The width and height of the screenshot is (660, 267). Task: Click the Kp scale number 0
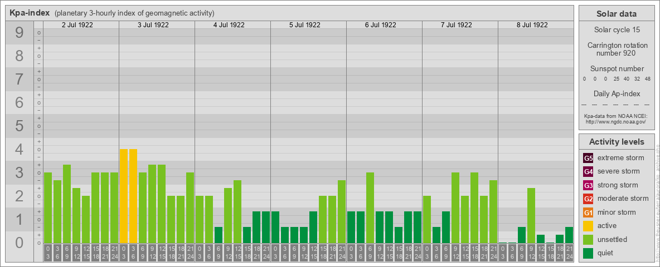pos(20,242)
